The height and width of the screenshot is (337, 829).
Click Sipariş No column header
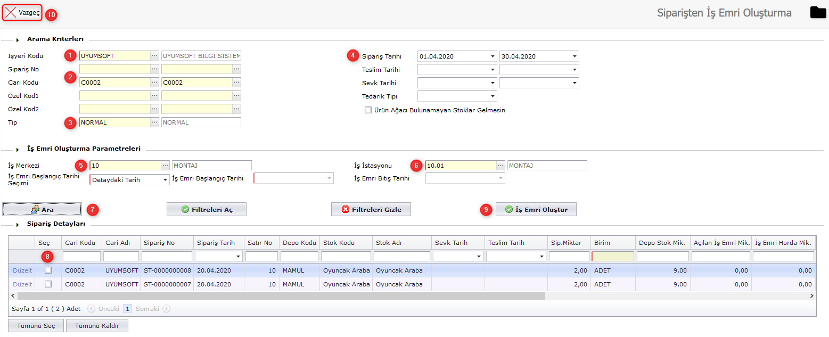pyautogui.click(x=167, y=243)
